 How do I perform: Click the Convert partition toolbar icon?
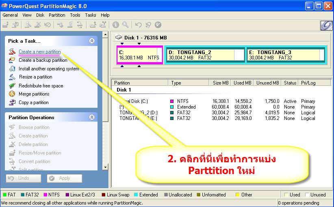coord(80,25)
